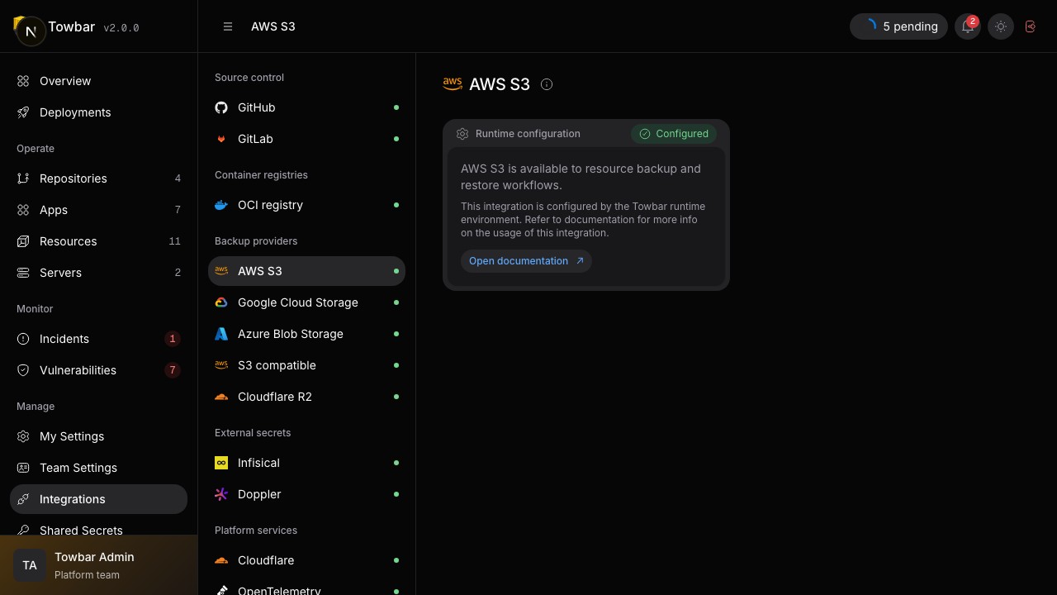Image resolution: width=1057 pixels, height=595 pixels.
Task: Open Vulnerabilities page
Action: click(98, 370)
